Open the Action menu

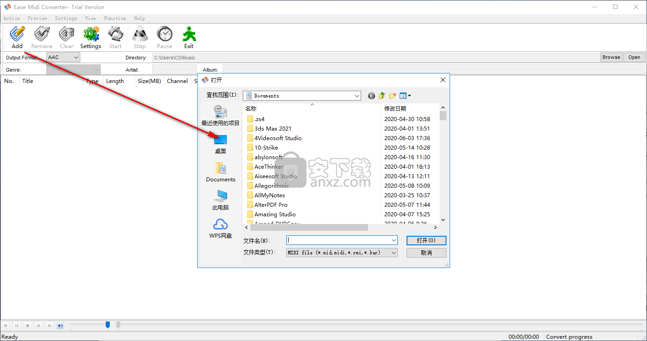click(12, 18)
